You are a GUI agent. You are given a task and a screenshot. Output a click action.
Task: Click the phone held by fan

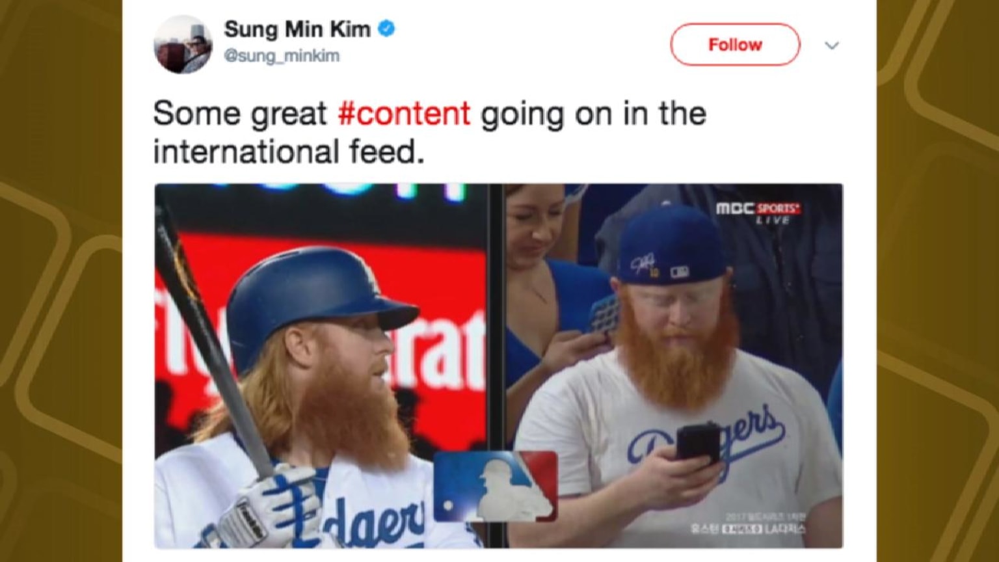click(x=698, y=444)
